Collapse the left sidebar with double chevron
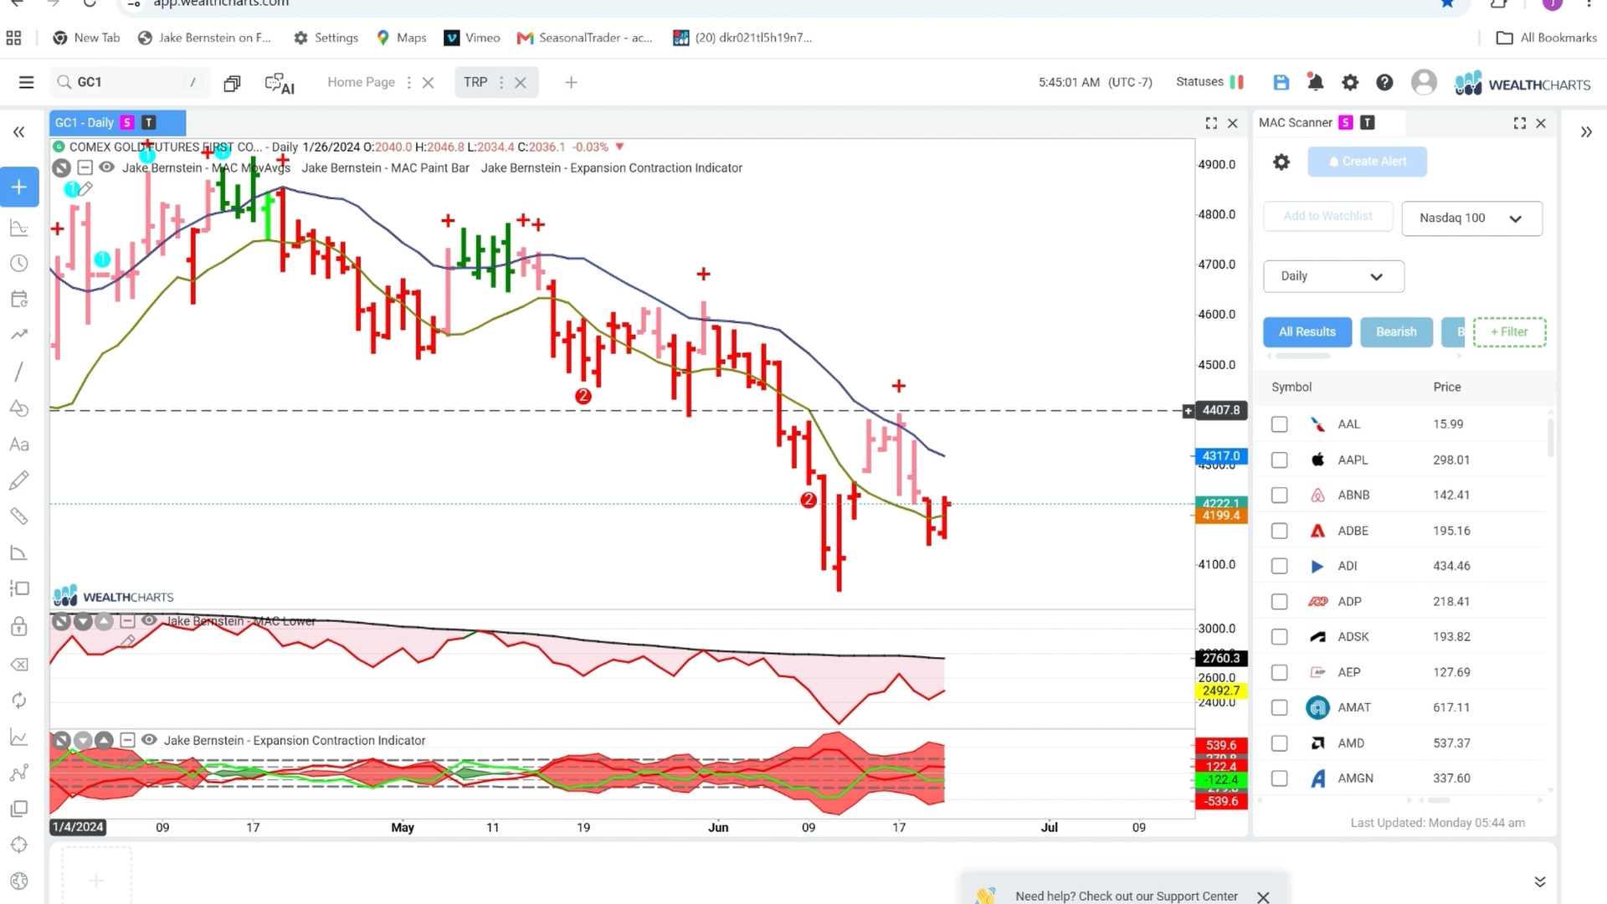 pos(18,132)
